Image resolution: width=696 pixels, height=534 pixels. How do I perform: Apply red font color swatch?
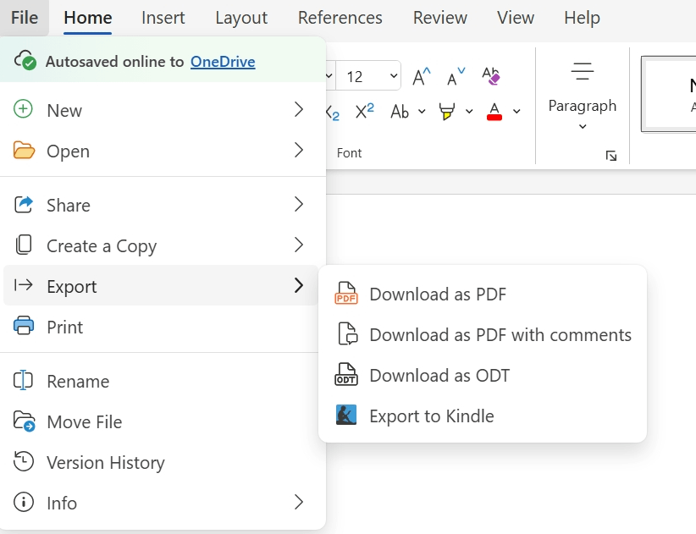(x=494, y=112)
